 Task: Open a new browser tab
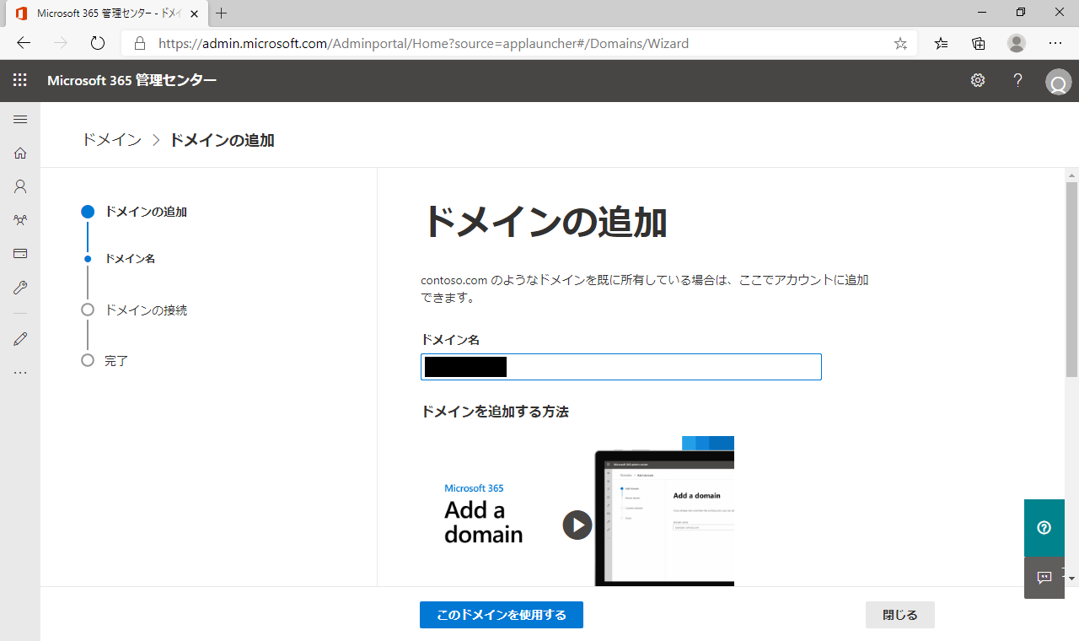tap(222, 13)
